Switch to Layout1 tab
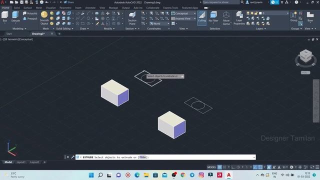Viewport: 320px width, 180px height. [x=21, y=162]
